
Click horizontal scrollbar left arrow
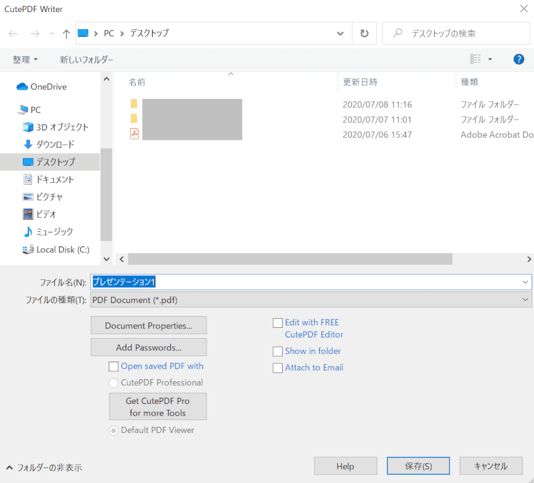[121, 259]
